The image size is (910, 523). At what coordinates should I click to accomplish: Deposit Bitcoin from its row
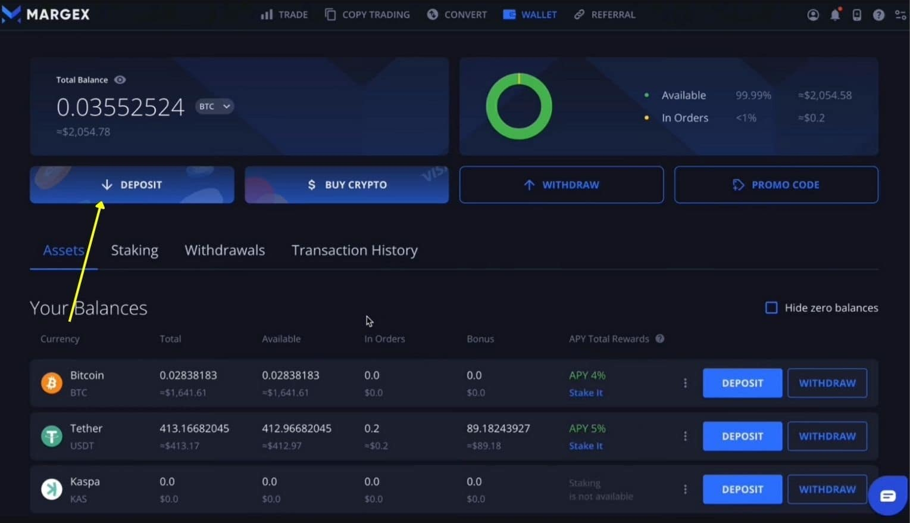(x=742, y=383)
